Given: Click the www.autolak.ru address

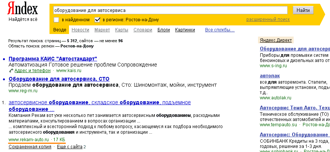Looking at the screenshot, I should 276,98.
